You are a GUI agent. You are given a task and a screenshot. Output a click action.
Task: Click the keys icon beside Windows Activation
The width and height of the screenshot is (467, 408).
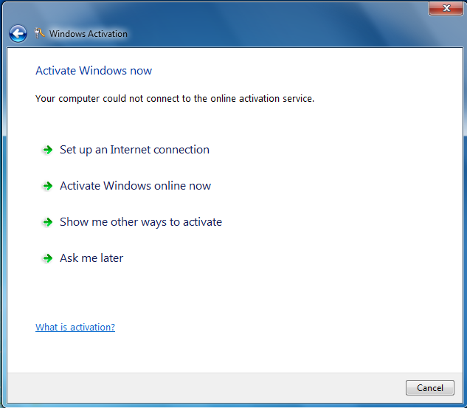click(39, 33)
